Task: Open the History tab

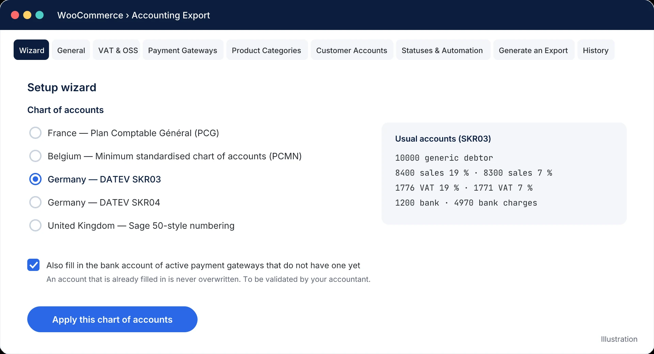Action: point(595,50)
